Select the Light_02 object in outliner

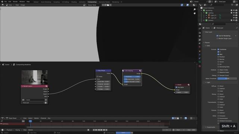213,18
